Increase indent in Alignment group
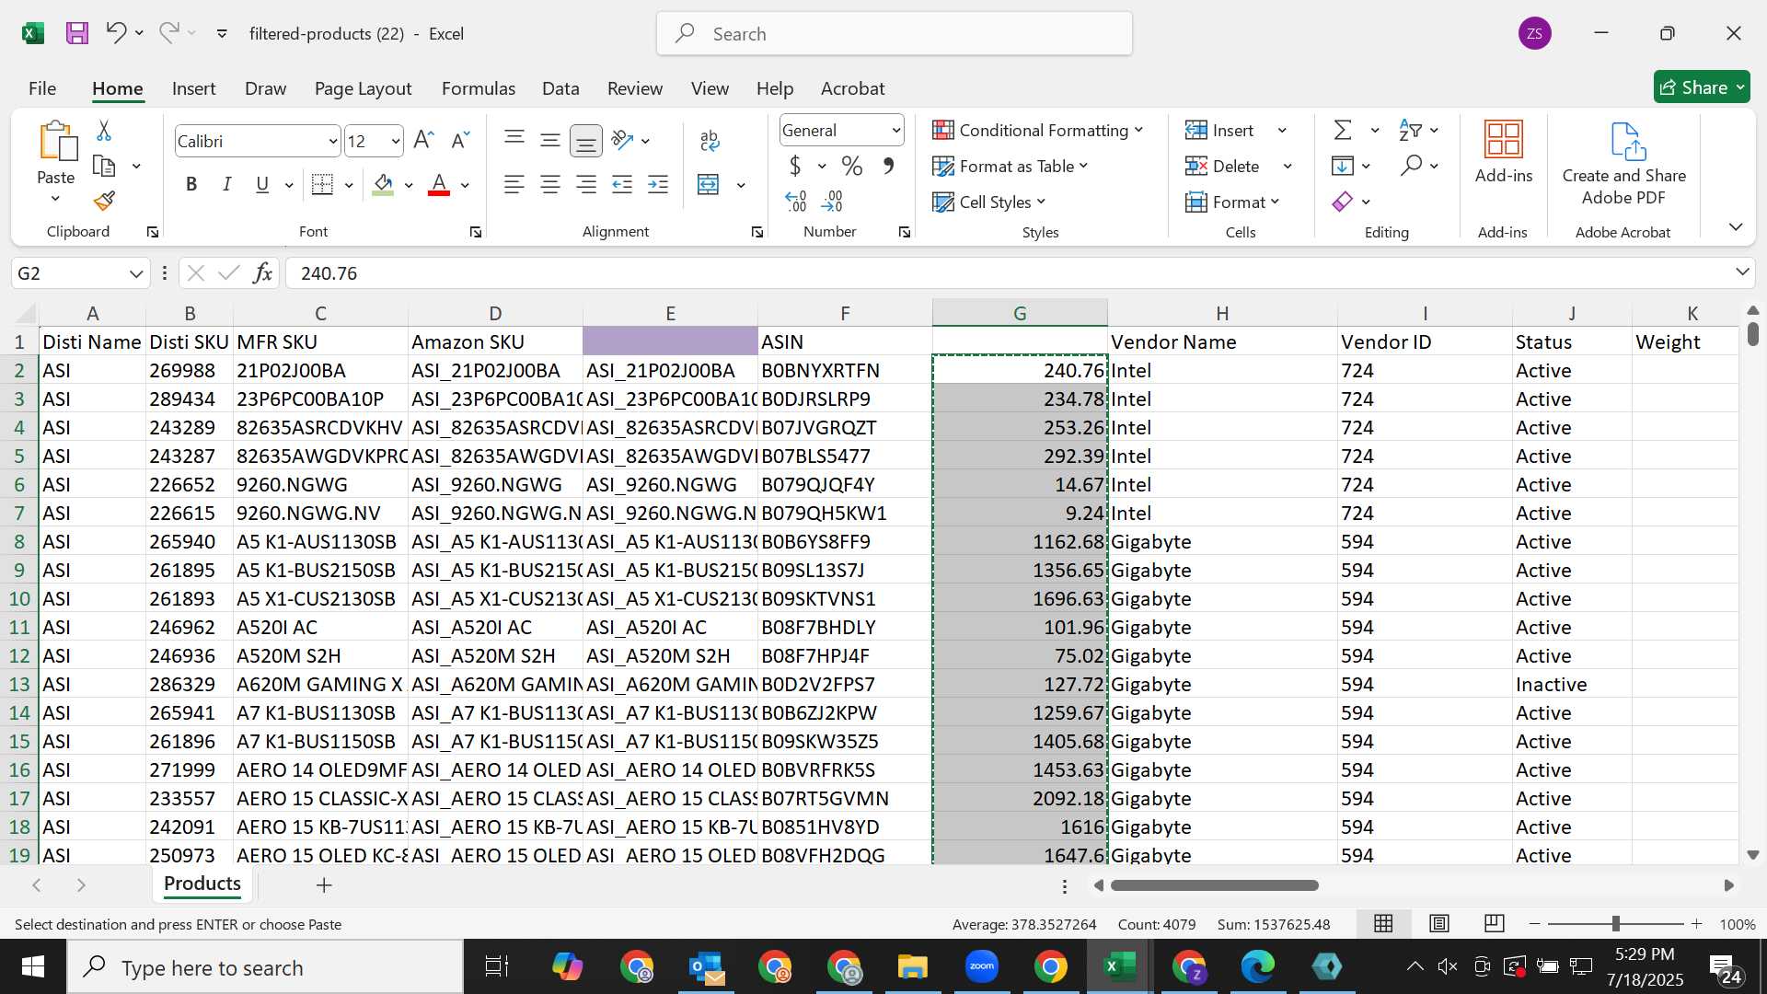 coord(658,185)
